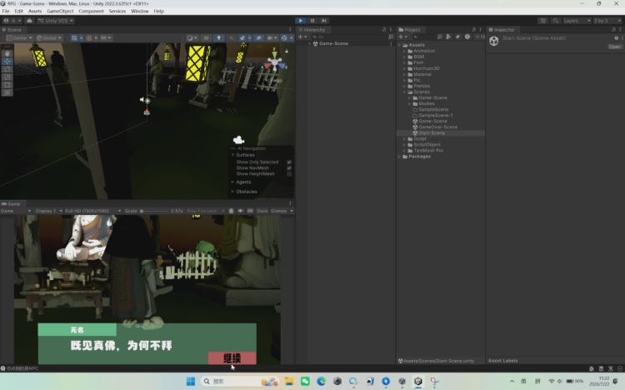Click the red 继续 button in Game view
Screen dimensions: 625x390
pyautogui.click(x=232, y=358)
